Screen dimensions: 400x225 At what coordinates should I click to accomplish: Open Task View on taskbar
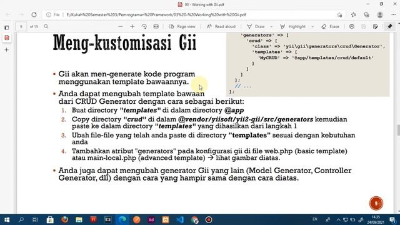click(35, 219)
